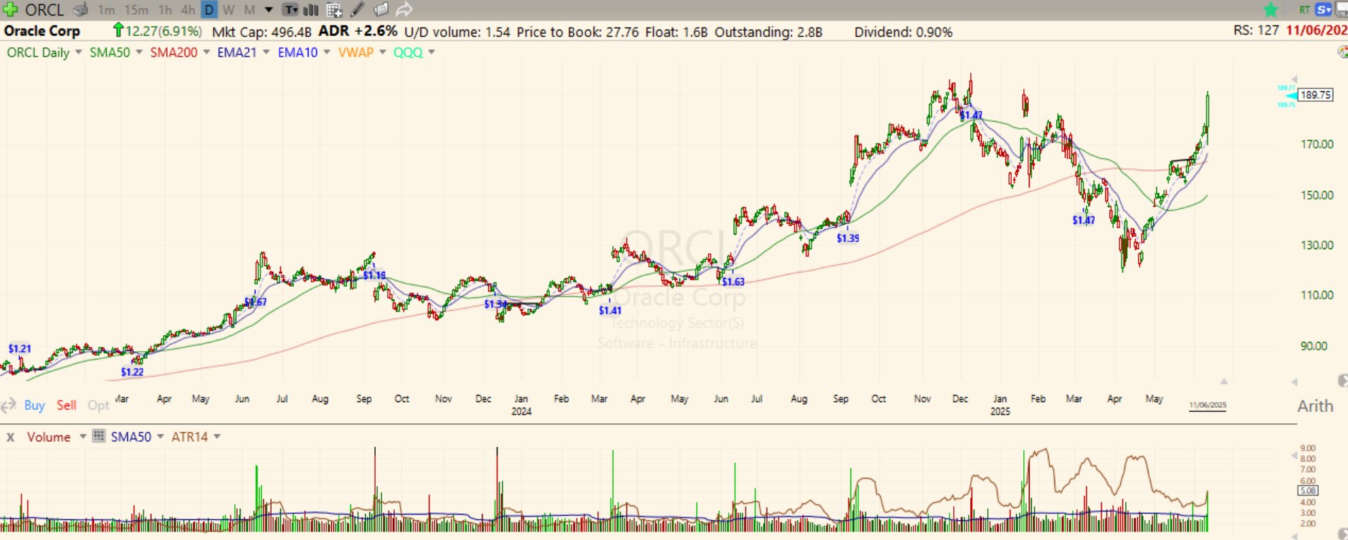Image resolution: width=1348 pixels, height=540 pixels.
Task: Click the $1.22 earnings marker
Action: coord(132,372)
